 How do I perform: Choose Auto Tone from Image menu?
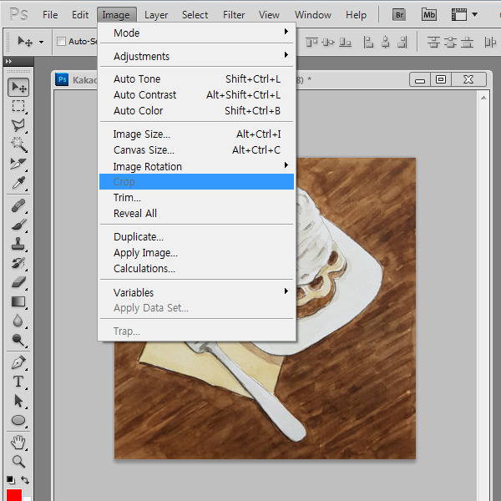click(196, 79)
